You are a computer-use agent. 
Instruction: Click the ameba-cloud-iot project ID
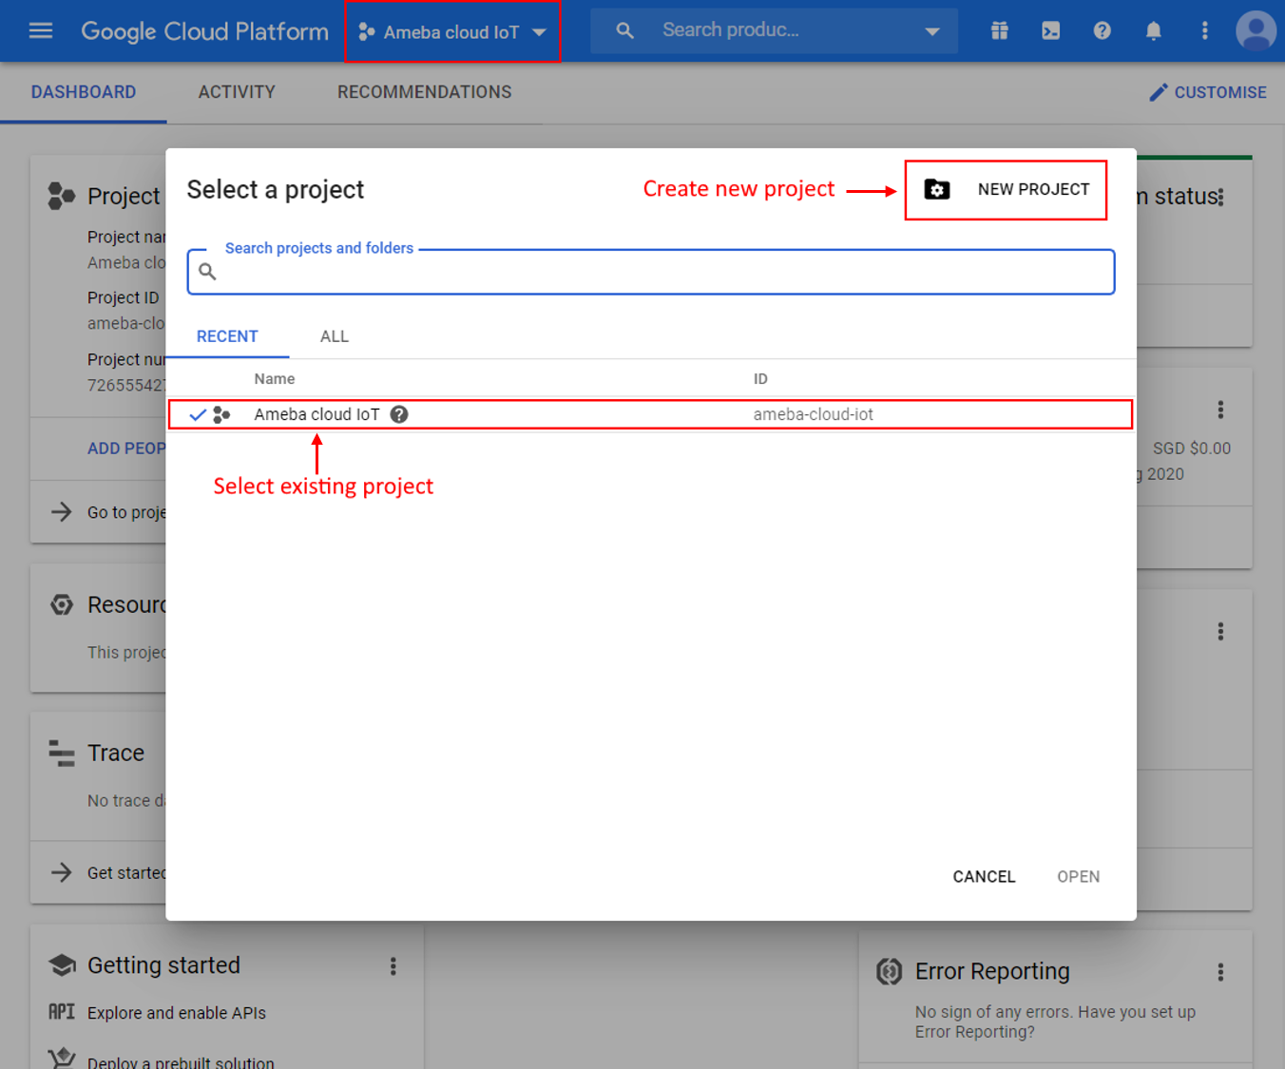[813, 414]
